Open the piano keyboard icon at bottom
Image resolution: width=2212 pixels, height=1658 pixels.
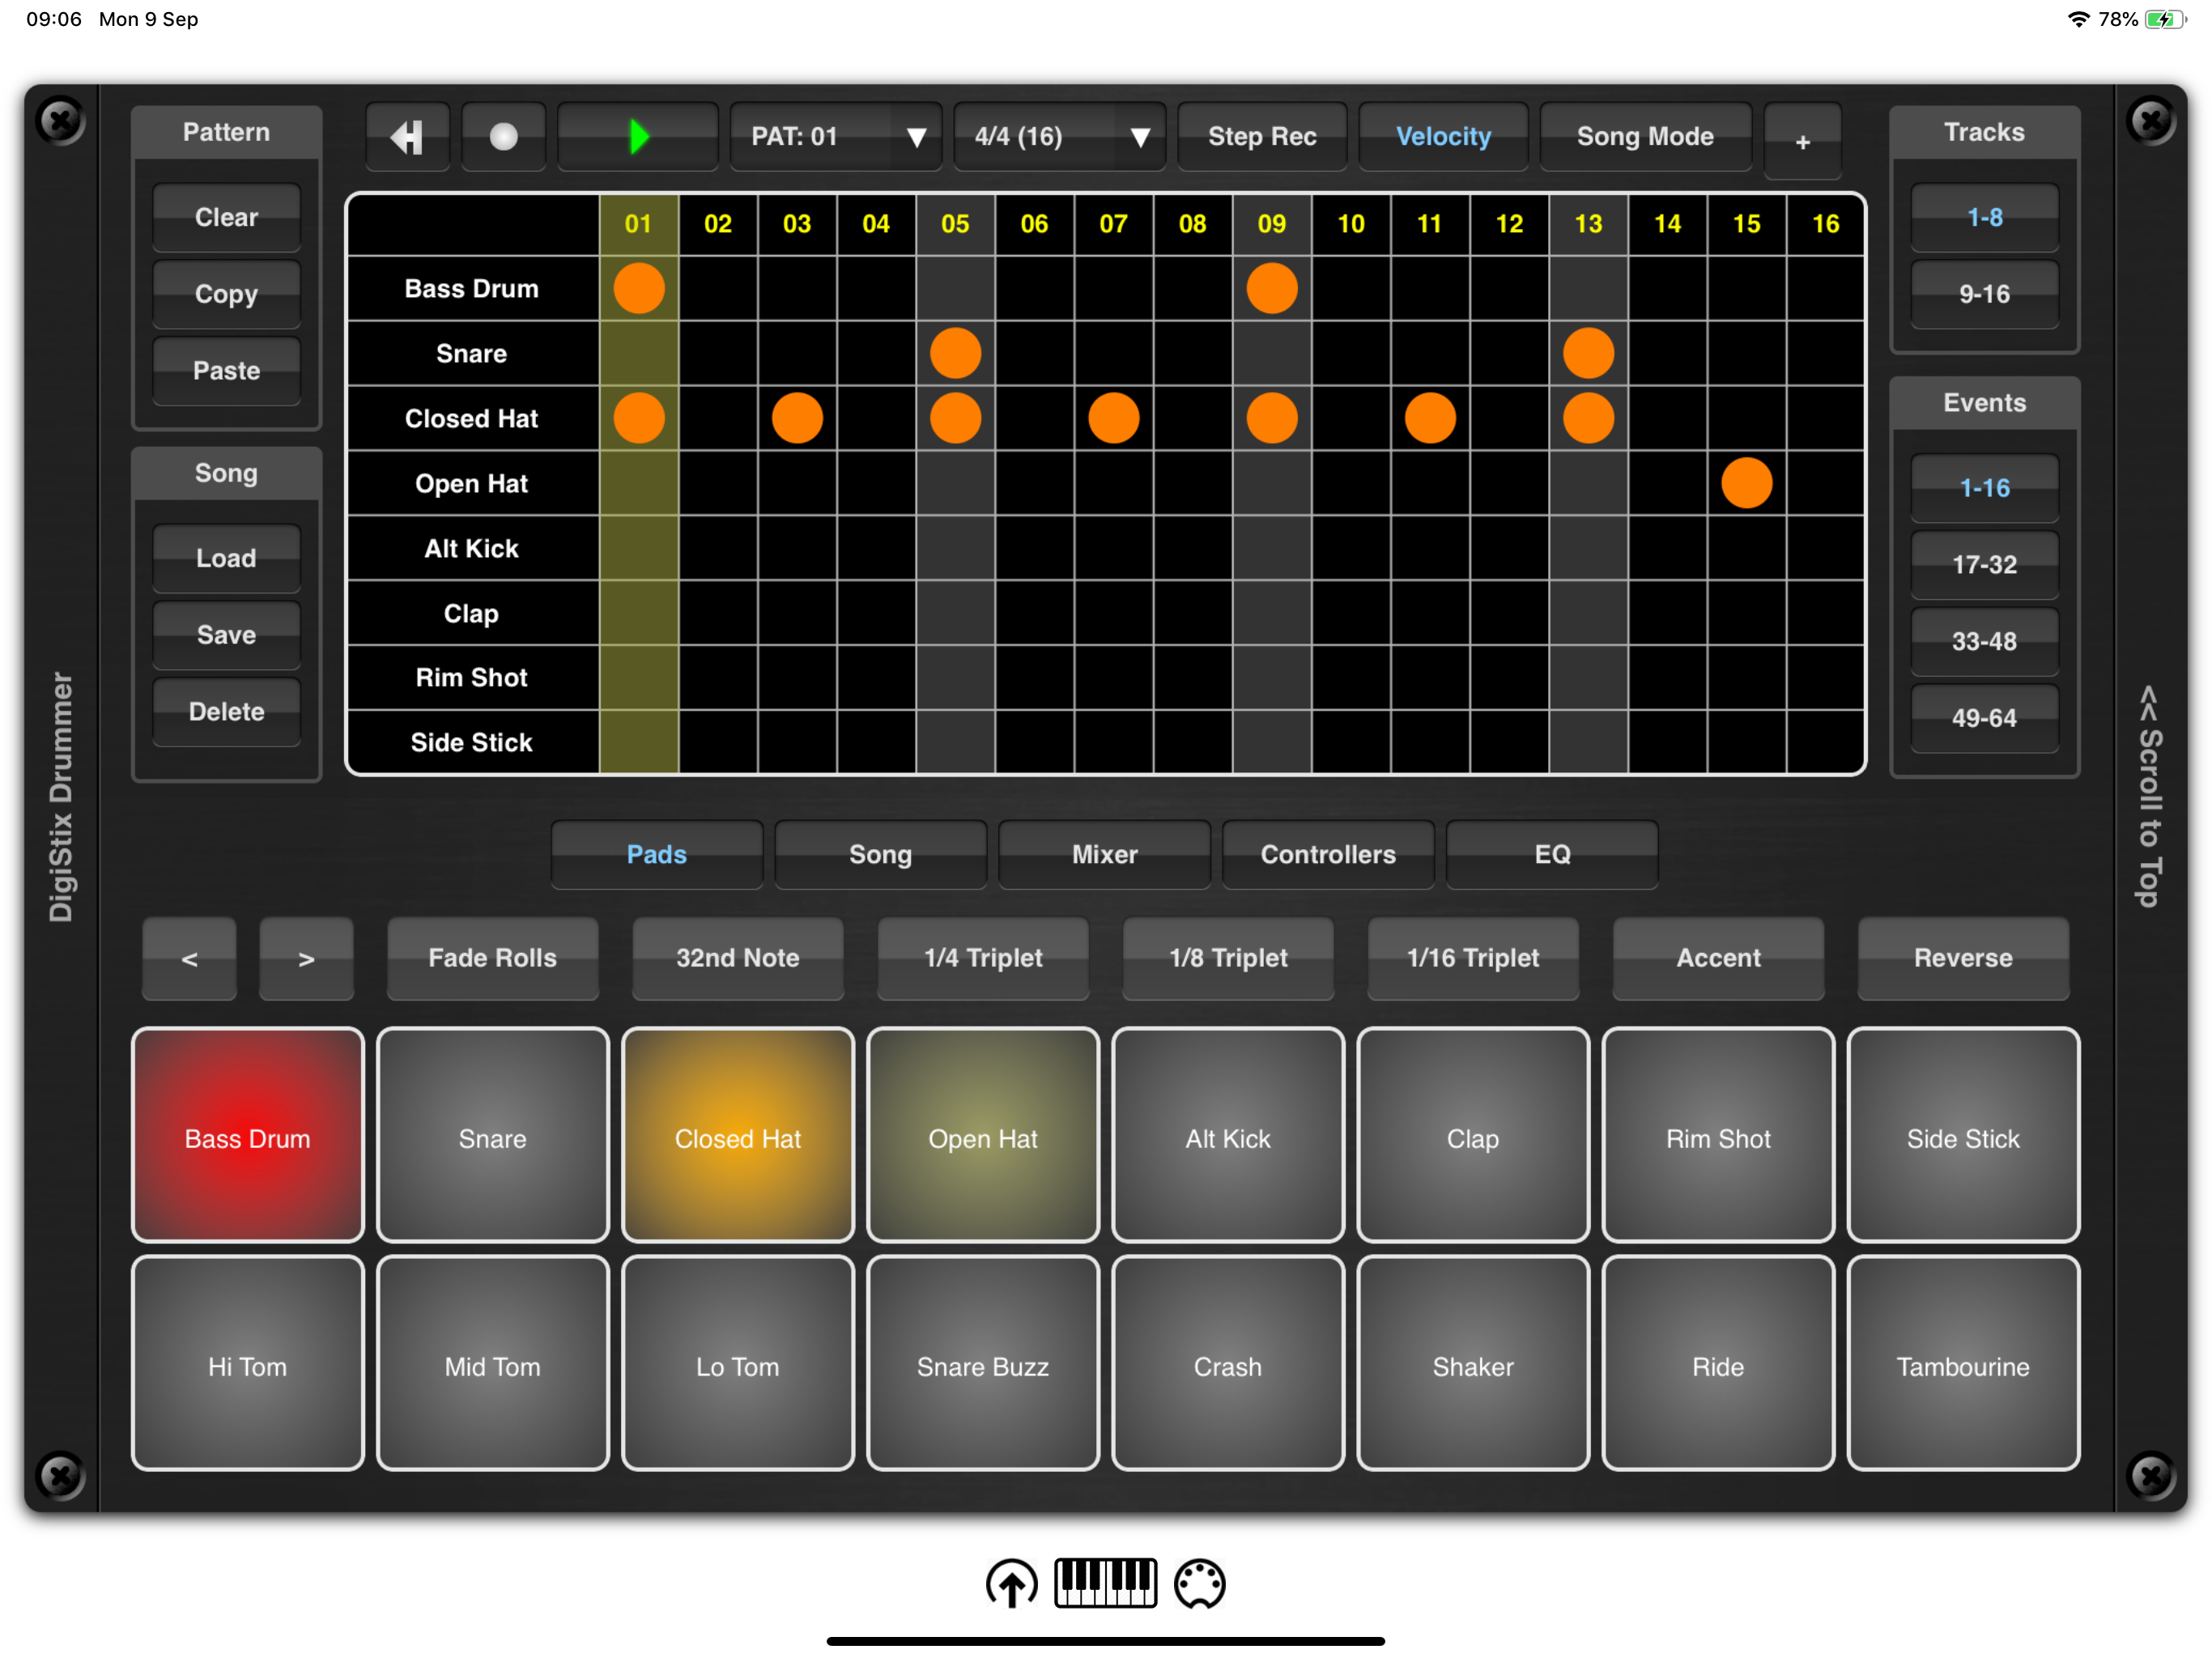(x=1105, y=1583)
